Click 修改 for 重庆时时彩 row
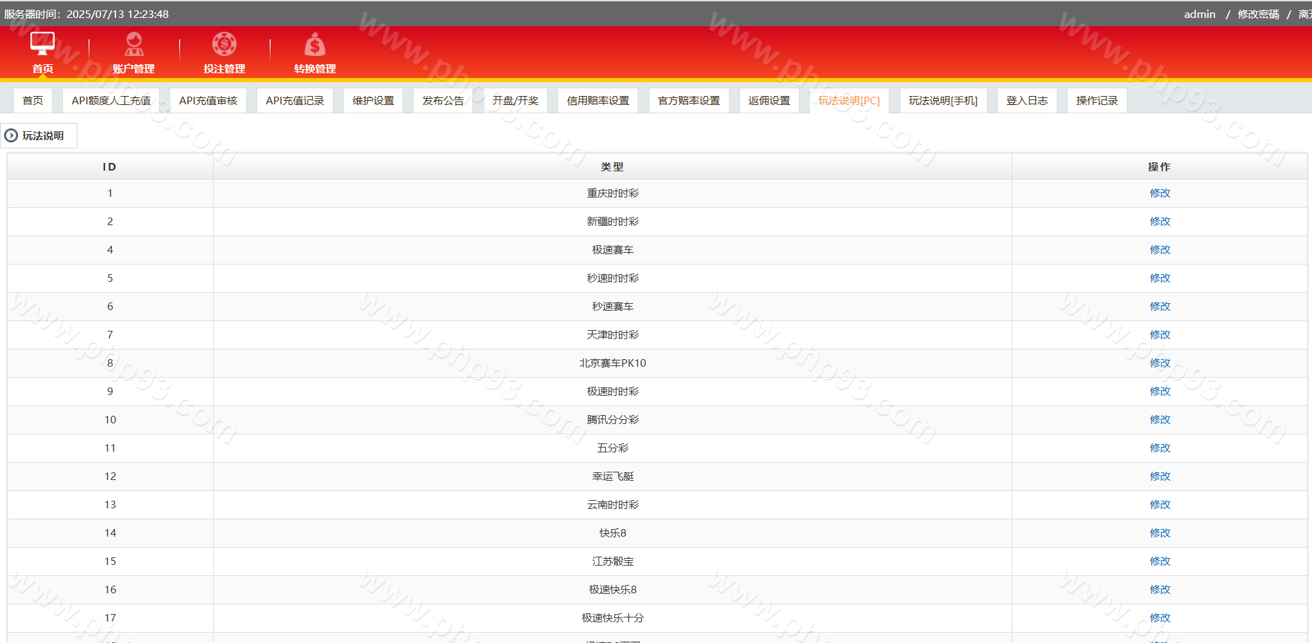This screenshot has height=643, width=1312. pos(1160,193)
